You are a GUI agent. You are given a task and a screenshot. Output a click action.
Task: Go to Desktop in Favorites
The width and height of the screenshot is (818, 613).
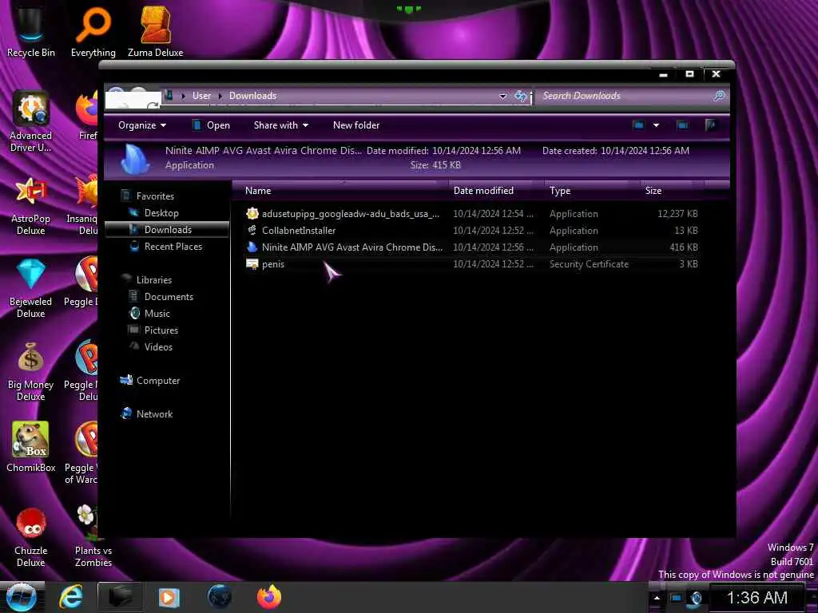coord(161,212)
